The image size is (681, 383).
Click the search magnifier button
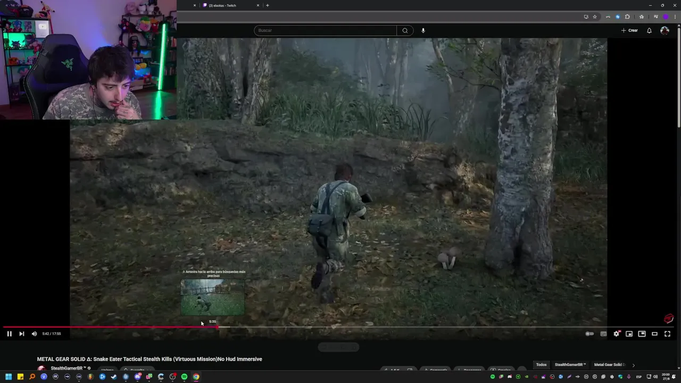click(405, 30)
